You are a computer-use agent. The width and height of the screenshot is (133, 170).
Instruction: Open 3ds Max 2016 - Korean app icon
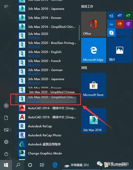tap(22, 18)
